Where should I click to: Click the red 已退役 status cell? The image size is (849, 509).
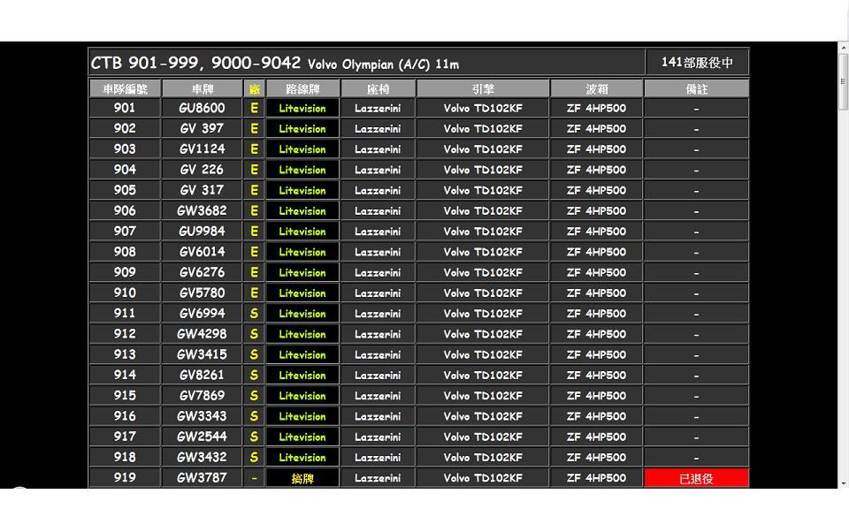pyautogui.click(x=696, y=478)
